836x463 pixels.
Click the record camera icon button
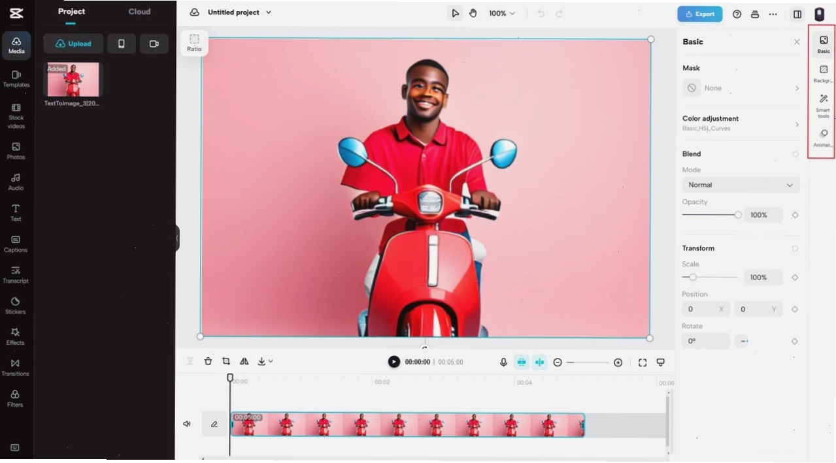click(x=154, y=44)
